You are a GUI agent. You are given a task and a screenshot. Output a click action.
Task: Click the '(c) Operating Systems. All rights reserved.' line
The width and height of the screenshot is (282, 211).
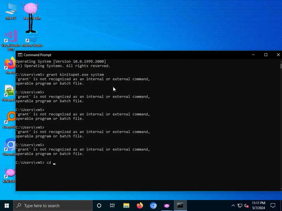click(63, 66)
